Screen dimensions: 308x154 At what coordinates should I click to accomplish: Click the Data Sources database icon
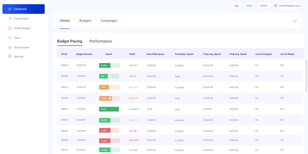click(x=10, y=48)
